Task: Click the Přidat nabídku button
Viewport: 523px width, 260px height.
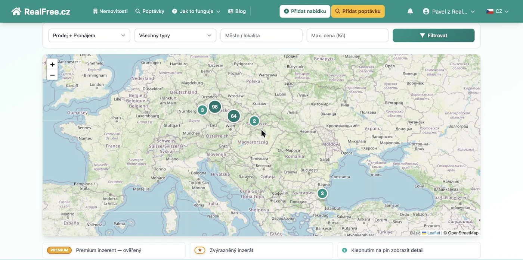Action: click(305, 11)
